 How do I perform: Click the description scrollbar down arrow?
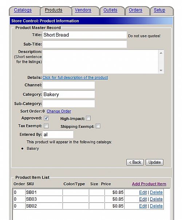point(161,70)
